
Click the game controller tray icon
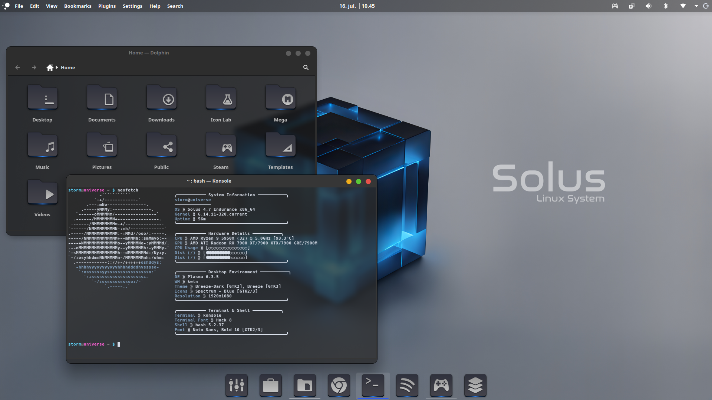615,6
